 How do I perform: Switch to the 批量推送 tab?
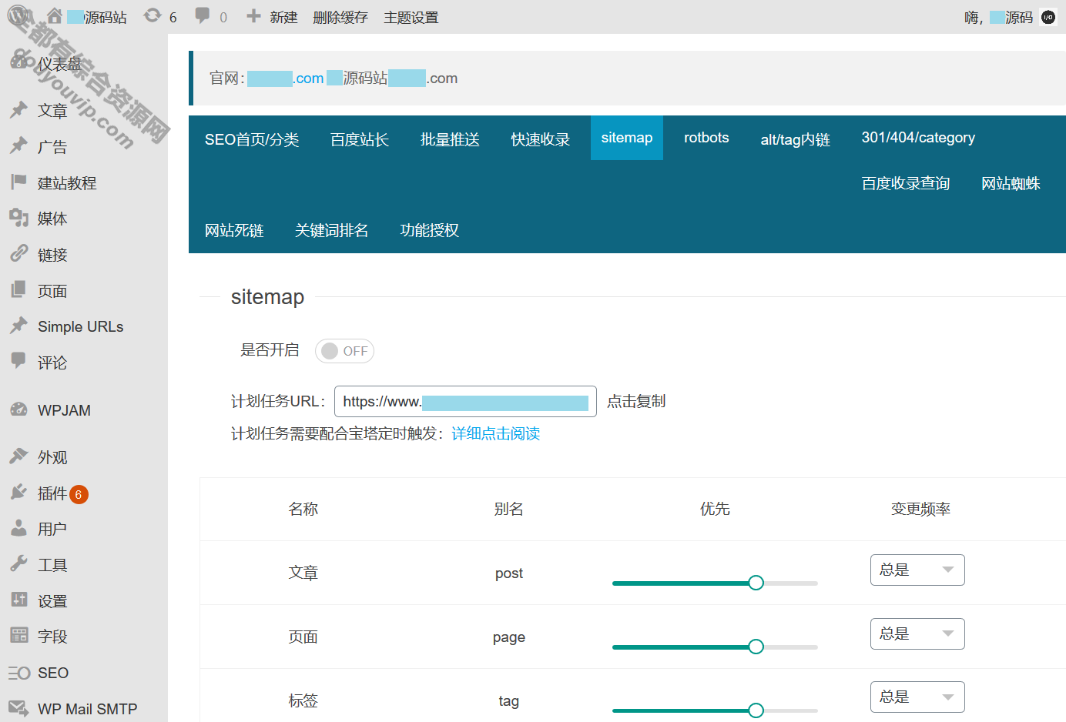click(450, 139)
